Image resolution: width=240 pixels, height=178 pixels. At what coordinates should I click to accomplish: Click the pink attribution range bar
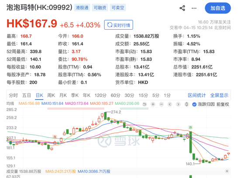click(76, 109)
